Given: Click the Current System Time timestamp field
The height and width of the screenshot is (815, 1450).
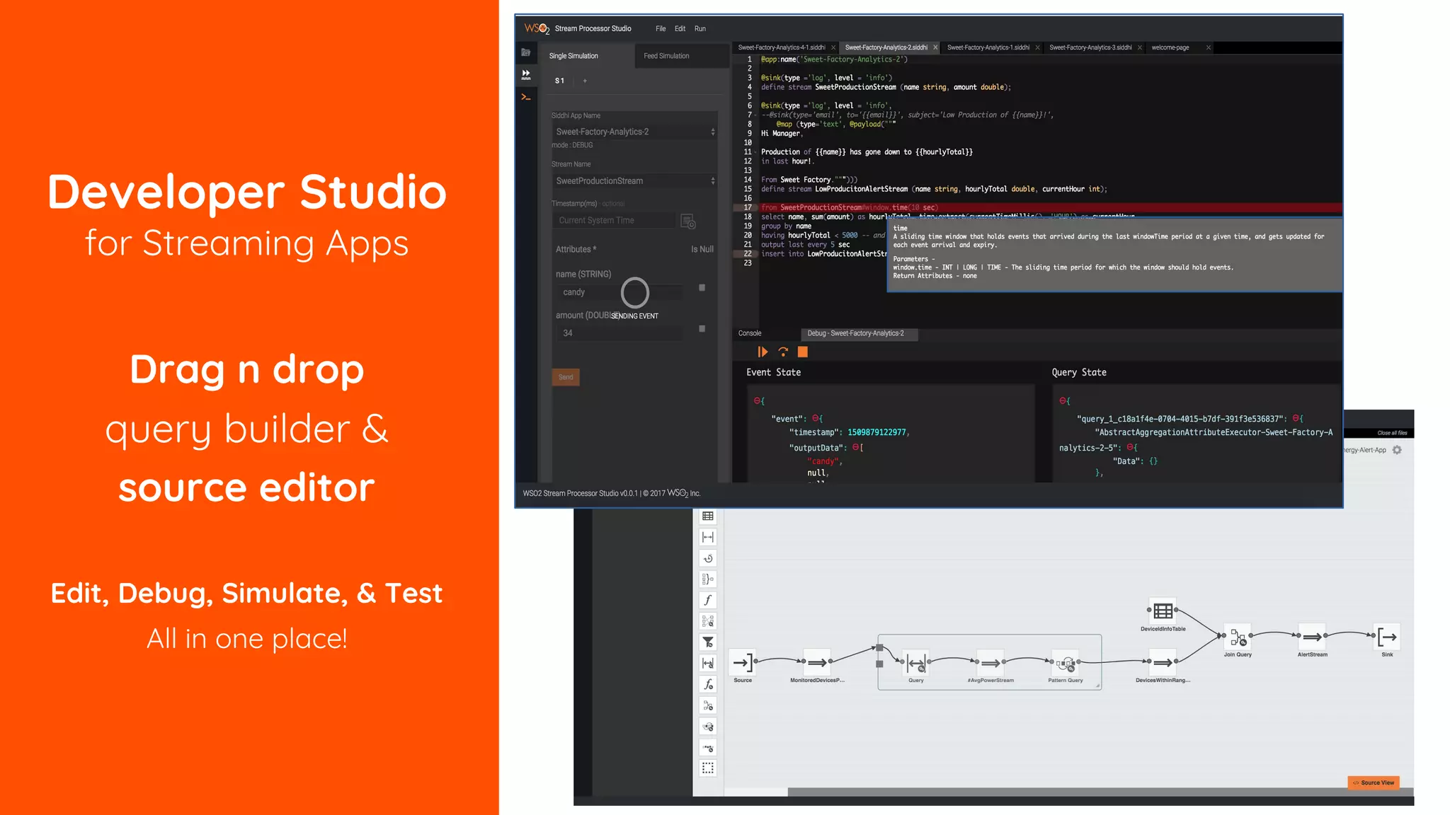Looking at the screenshot, I should [x=613, y=221].
